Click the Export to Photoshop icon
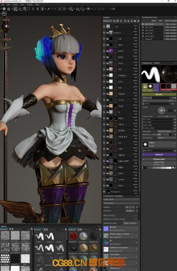 [4, 14]
